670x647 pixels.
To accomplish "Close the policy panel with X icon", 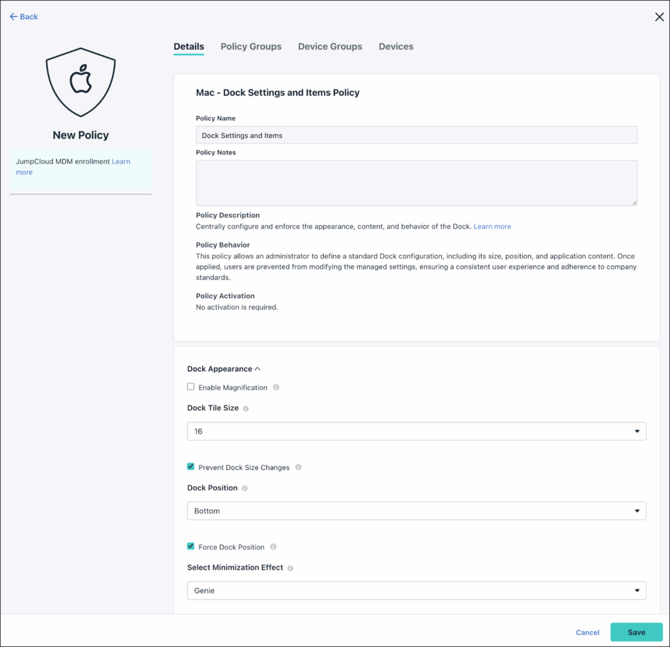I will tap(659, 17).
